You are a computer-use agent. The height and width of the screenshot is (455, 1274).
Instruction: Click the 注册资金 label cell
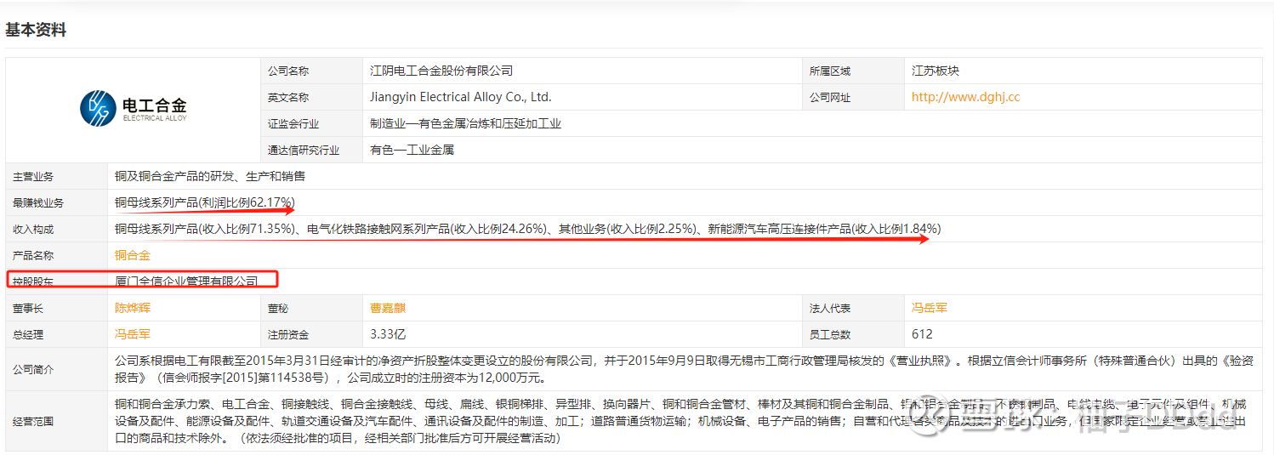311,335
